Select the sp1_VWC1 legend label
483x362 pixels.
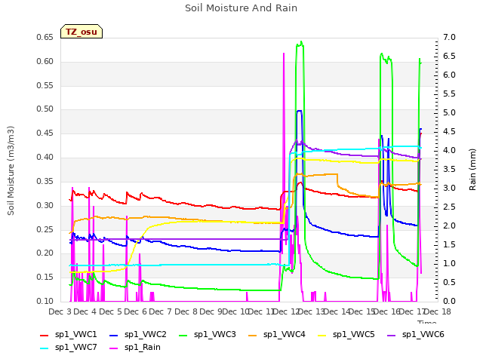pyautogui.click(x=76, y=334)
